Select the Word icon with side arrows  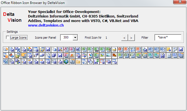pyautogui.click(x=6, y=62)
